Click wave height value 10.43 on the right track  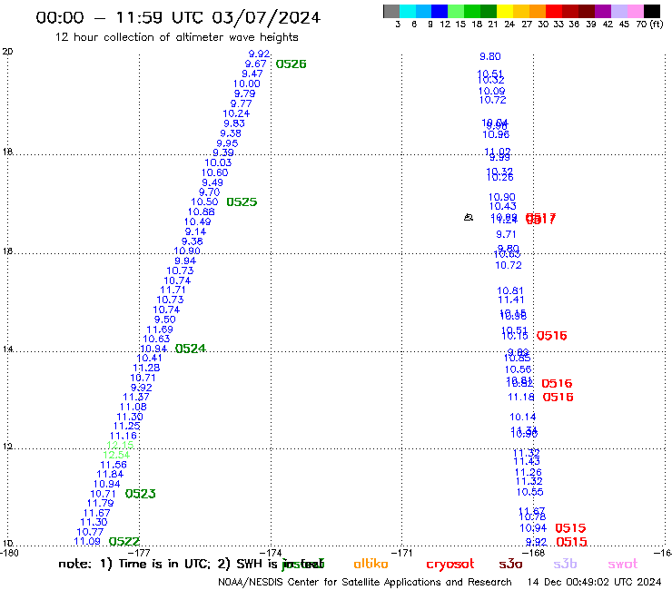503,207
